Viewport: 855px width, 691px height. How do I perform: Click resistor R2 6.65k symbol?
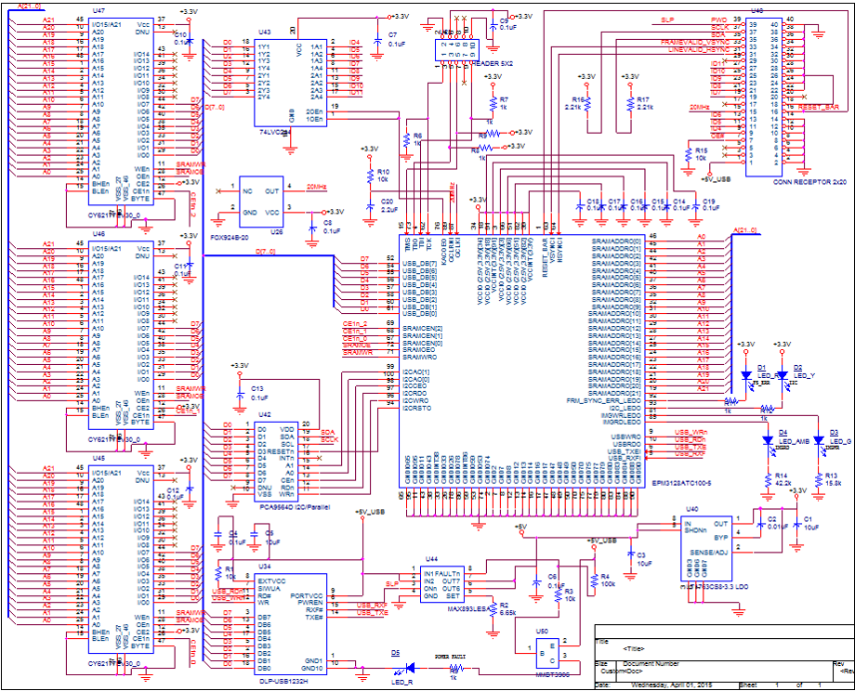(x=493, y=610)
